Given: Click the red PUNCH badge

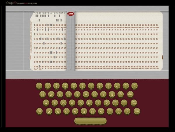Looking at the screenshot, I should click(x=71, y=14).
